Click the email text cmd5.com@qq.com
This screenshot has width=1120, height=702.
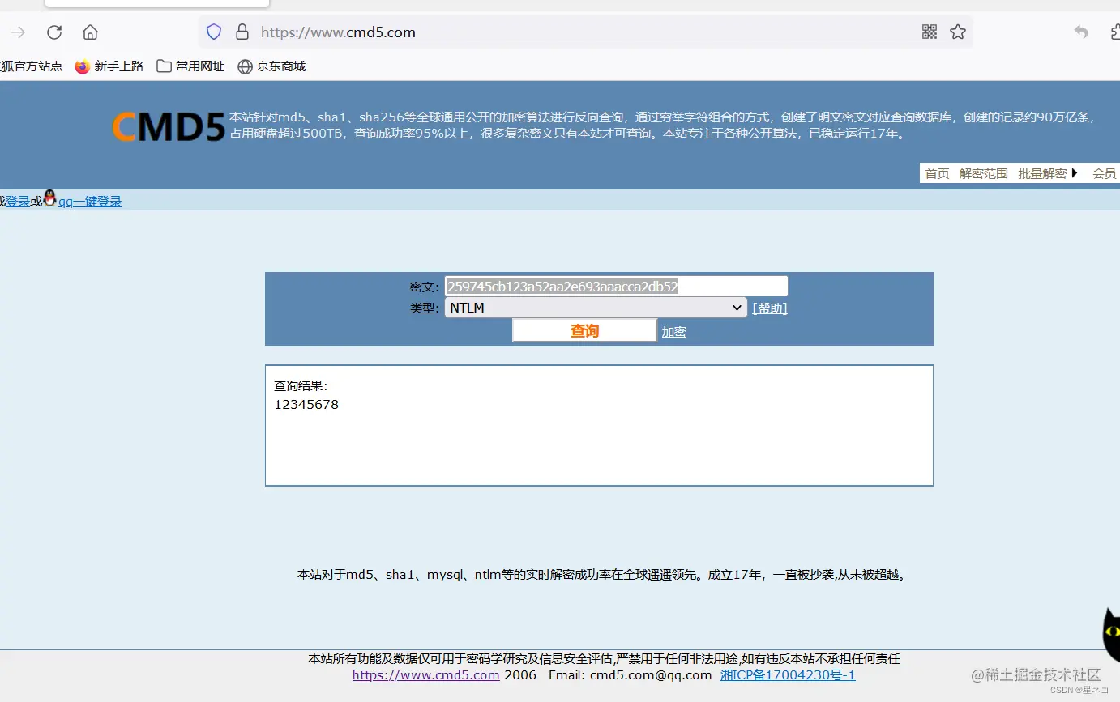pos(651,675)
